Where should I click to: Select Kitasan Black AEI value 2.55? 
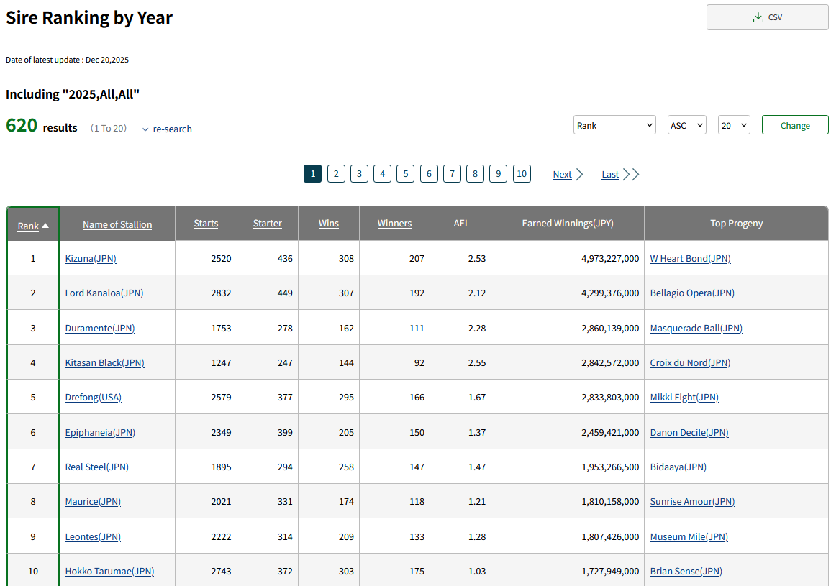477,363
